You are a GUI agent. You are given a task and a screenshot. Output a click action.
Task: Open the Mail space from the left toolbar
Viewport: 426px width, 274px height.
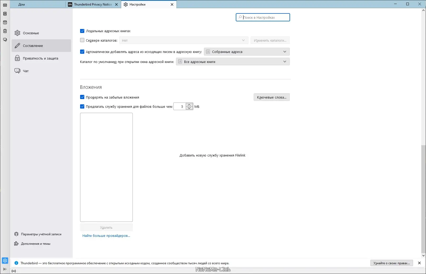5,5
